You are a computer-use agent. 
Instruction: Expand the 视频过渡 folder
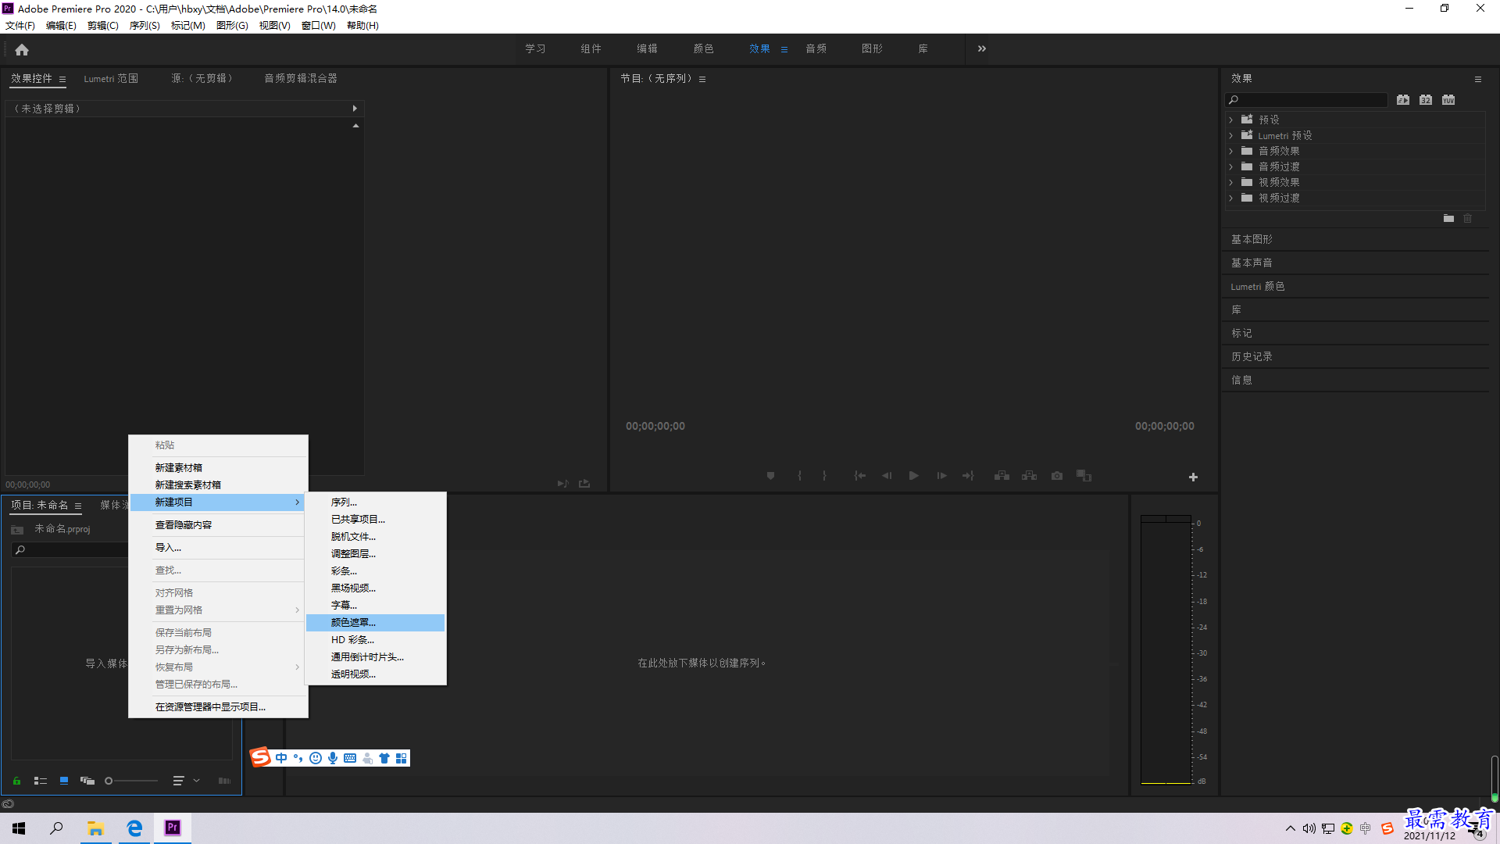point(1230,198)
